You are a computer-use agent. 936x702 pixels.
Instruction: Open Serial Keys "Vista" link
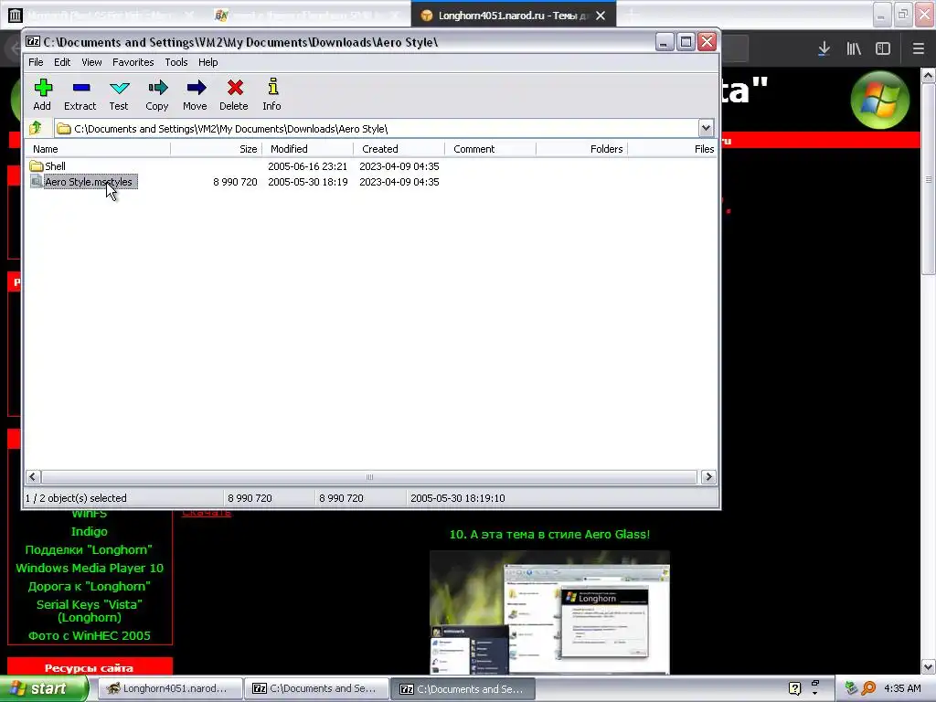(90, 611)
